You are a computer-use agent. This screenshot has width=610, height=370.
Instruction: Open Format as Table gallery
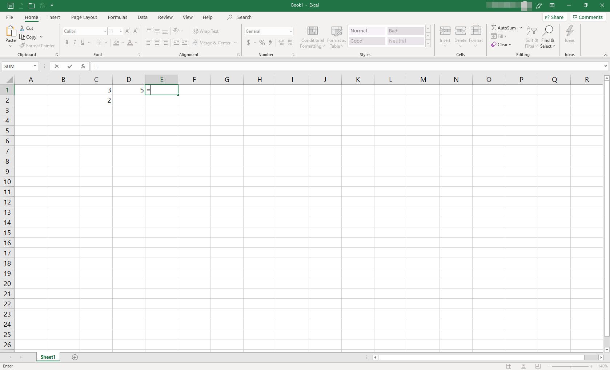[x=337, y=37]
